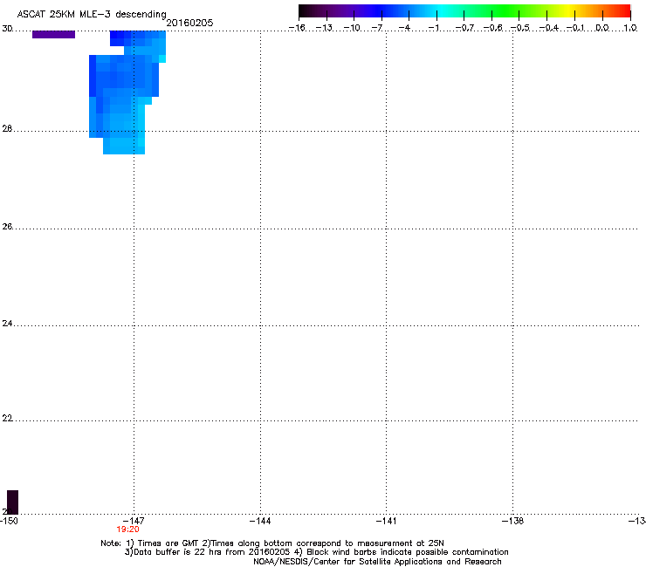The width and height of the screenshot is (646, 567).
Task: Click the -147 longitude label
Action: (x=134, y=521)
